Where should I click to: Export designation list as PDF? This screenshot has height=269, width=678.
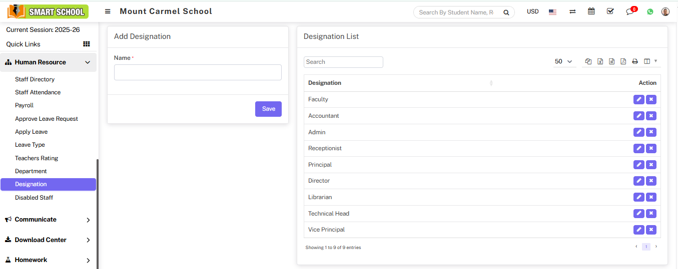coord(623,61)
